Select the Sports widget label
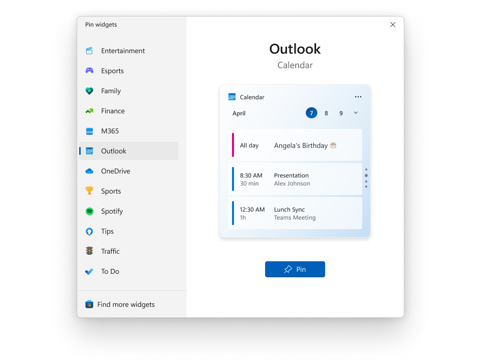This screenshot has height=361, width=481. coord(111,191)
